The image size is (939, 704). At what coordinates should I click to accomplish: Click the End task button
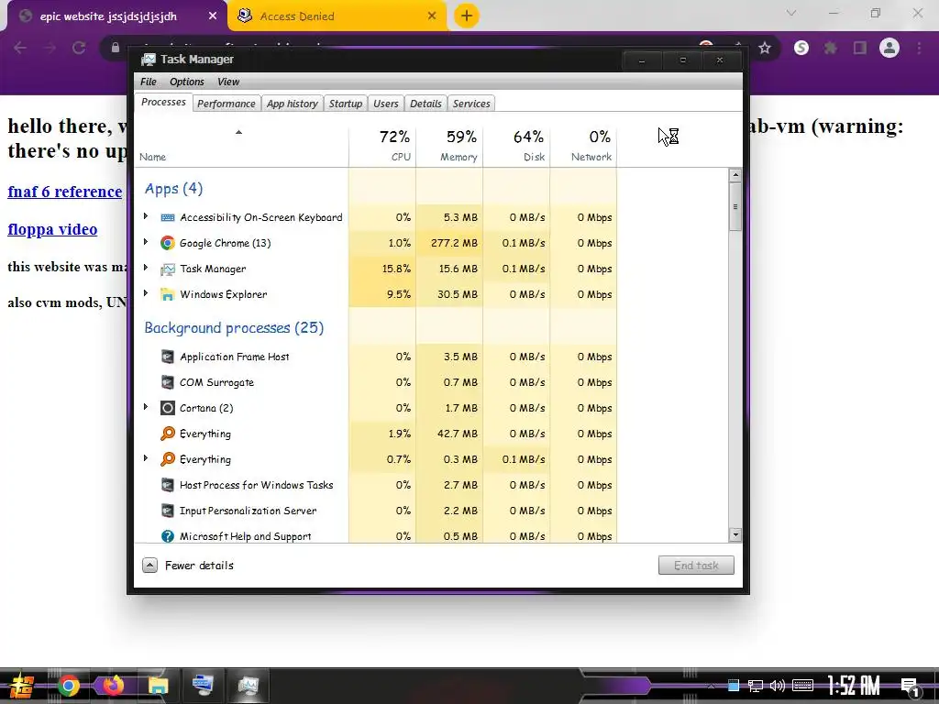[x=696, y=565]
